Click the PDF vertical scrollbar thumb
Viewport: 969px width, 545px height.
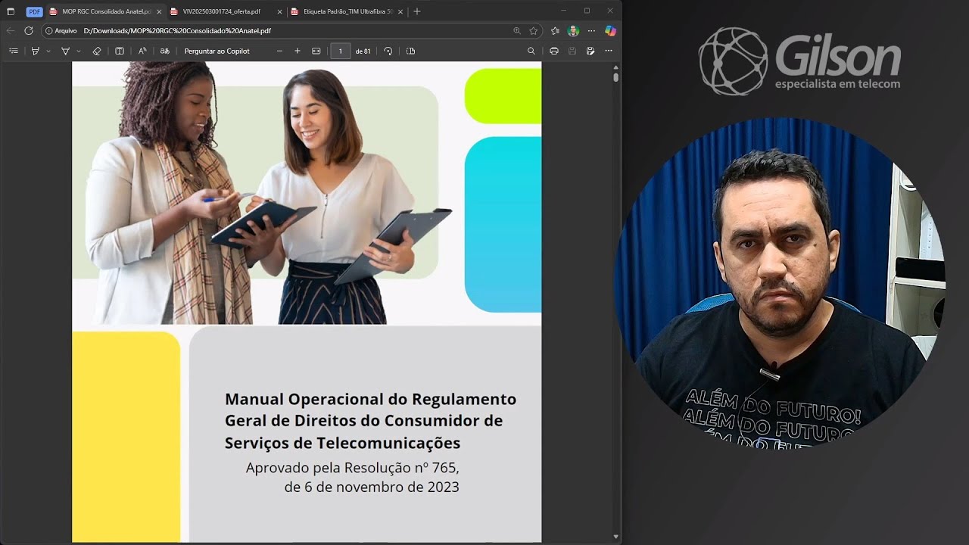click(x=616, y=77)
